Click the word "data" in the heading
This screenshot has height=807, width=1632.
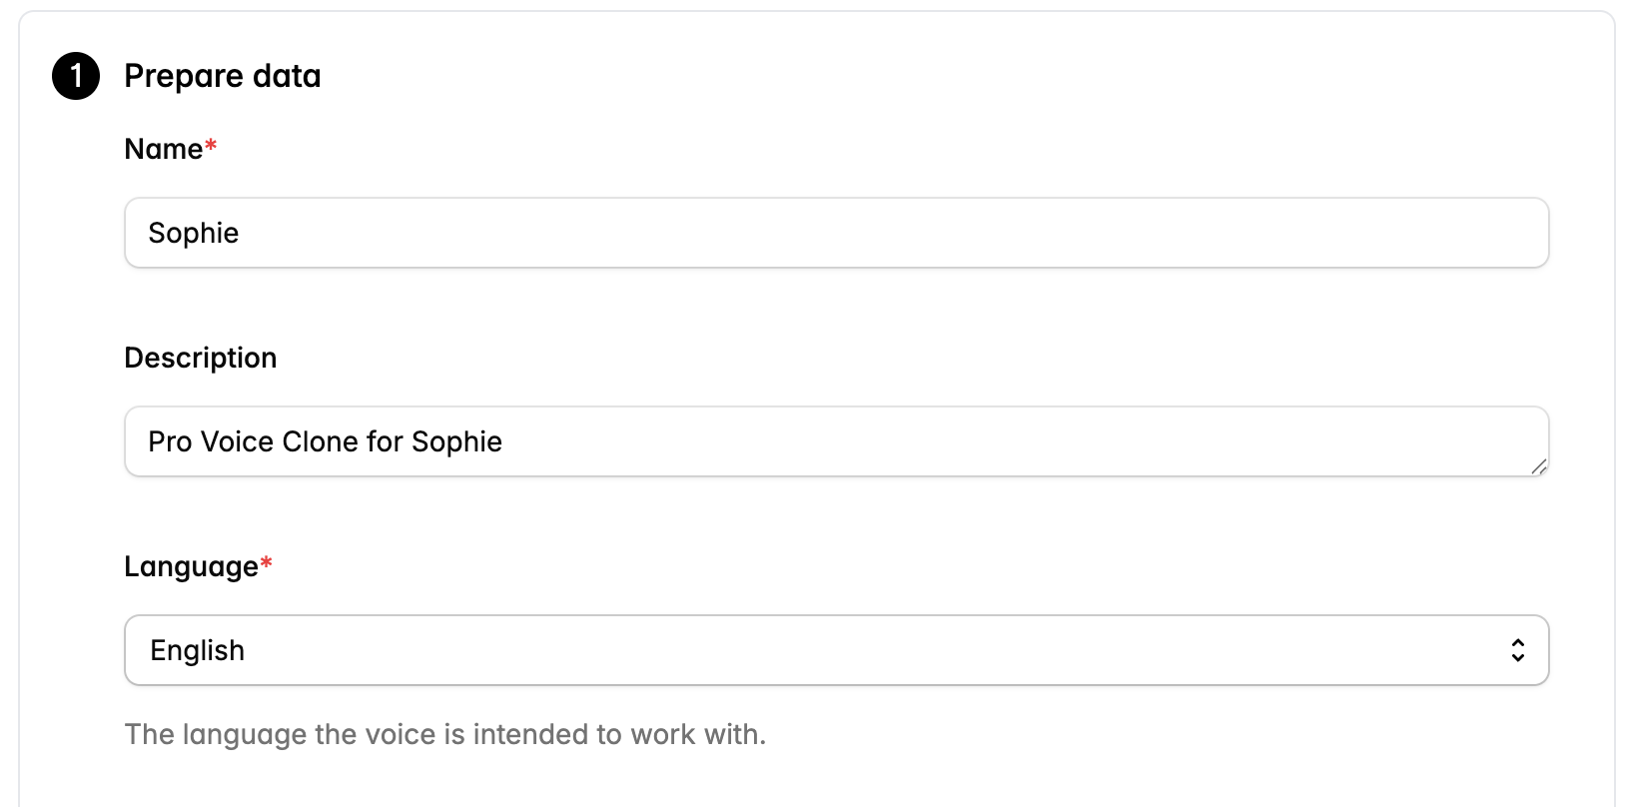pos(287,77)
